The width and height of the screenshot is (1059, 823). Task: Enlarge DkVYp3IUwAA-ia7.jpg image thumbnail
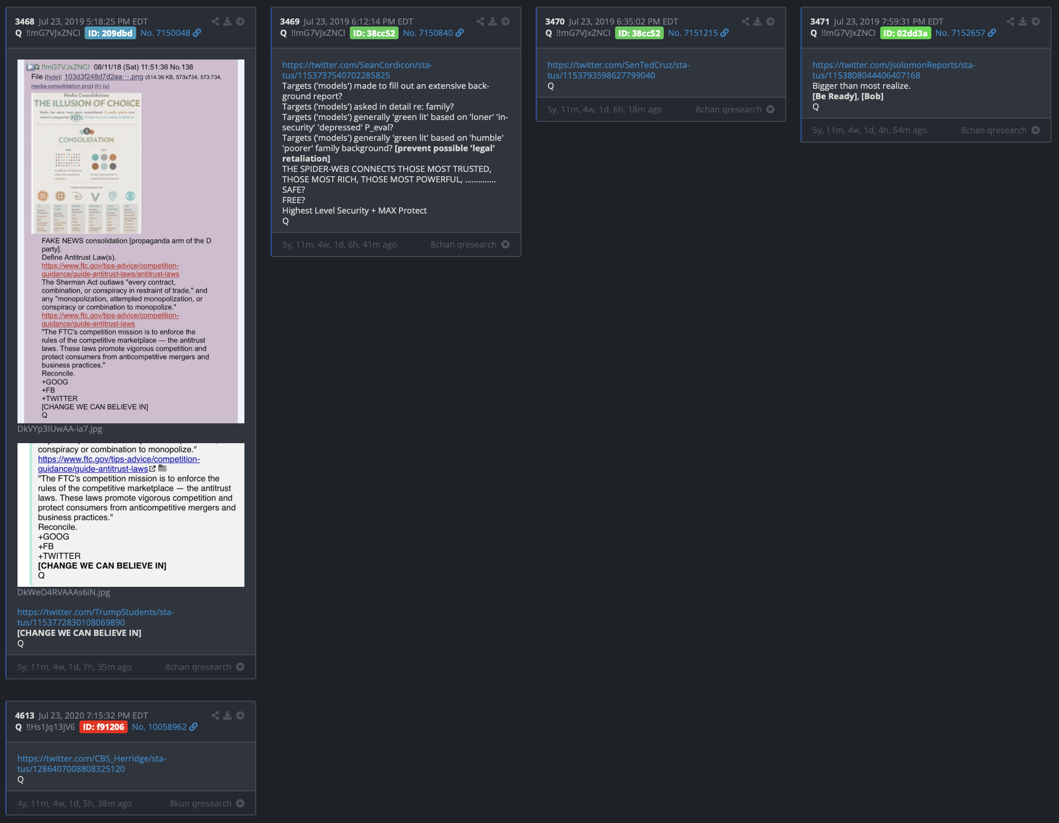[x=131, y=241]
